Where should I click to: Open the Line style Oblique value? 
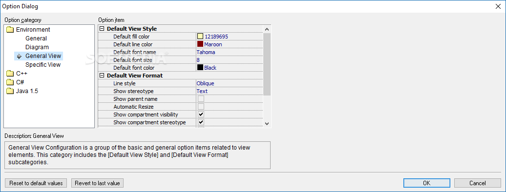[x=205, y=83]
